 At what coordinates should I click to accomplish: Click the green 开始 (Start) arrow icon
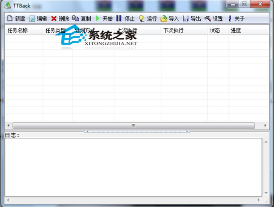pos(98,18)
